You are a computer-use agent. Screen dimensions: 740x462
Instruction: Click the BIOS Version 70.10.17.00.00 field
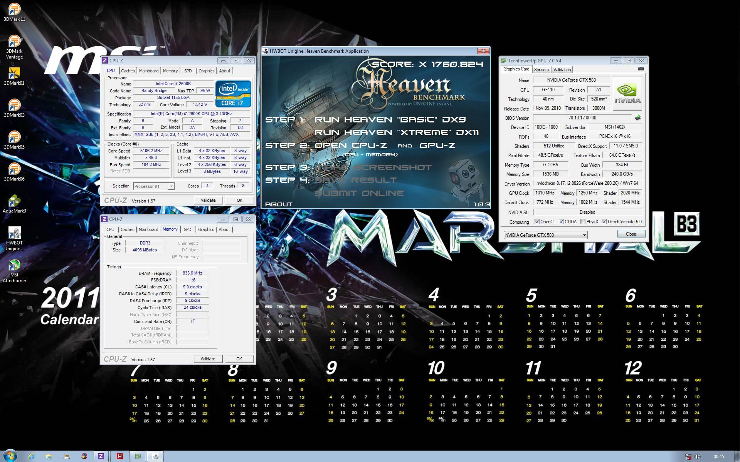tap(582, 118)
